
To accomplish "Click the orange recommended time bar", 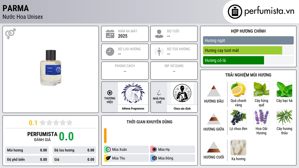I will tap(105, 136).
